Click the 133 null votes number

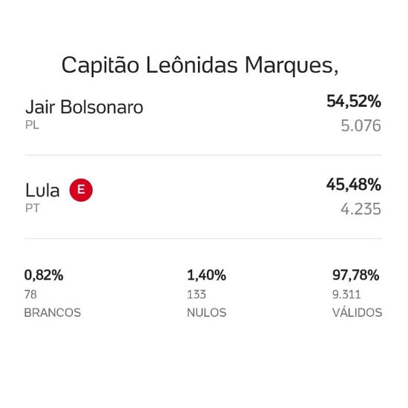coord(197,295)
